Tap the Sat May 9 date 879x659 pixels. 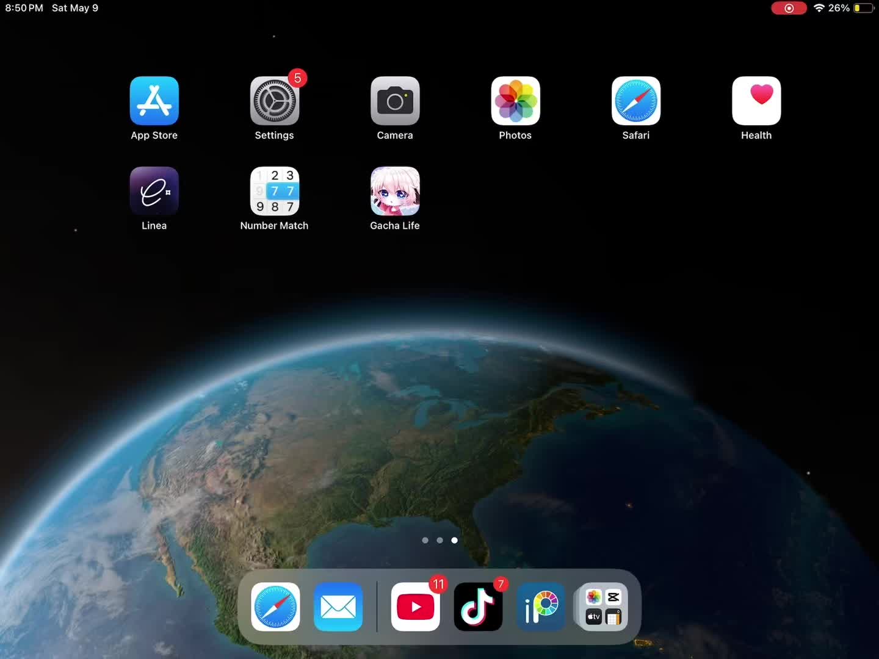pyautogui.click(x=75, y=8)
